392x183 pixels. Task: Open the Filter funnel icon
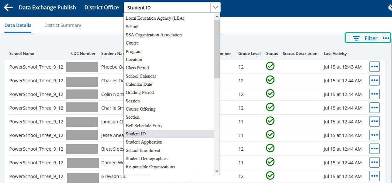click(x=356, y=38)
